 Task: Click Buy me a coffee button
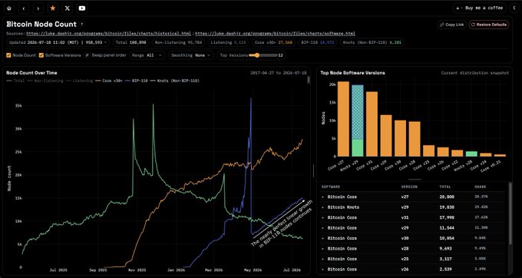click(x=480, y=8)
